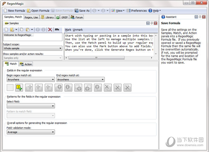Open a formula with Open Formula
The height and width of the screenshot is (152, 209).
(38, 11)
